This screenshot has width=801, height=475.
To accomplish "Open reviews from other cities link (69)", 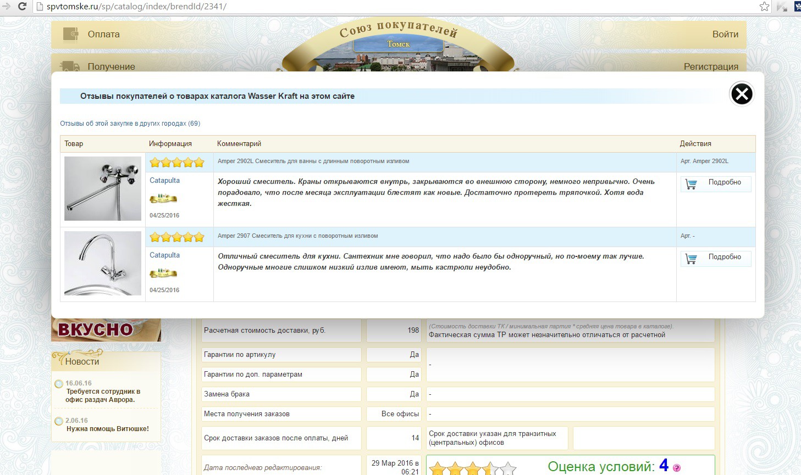I will pos(130,124).
